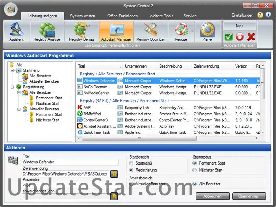
Task: Click the Neu button
Action: tap(240, 26)
